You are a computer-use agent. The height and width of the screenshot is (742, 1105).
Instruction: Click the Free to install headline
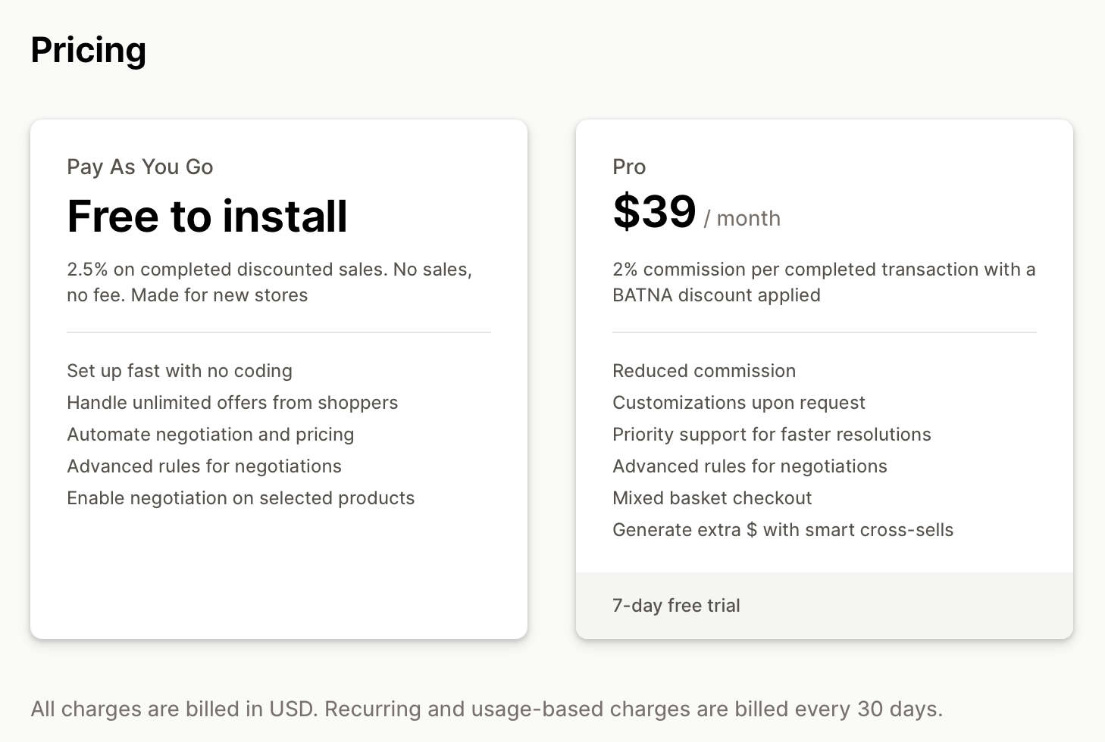click(207, 216)
